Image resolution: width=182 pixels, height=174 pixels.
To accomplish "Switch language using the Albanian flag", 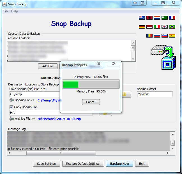I will tap(149, 18).
